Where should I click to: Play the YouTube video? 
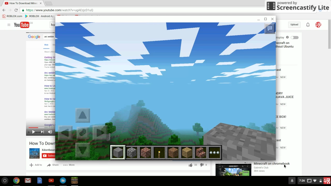coord(33,132)
